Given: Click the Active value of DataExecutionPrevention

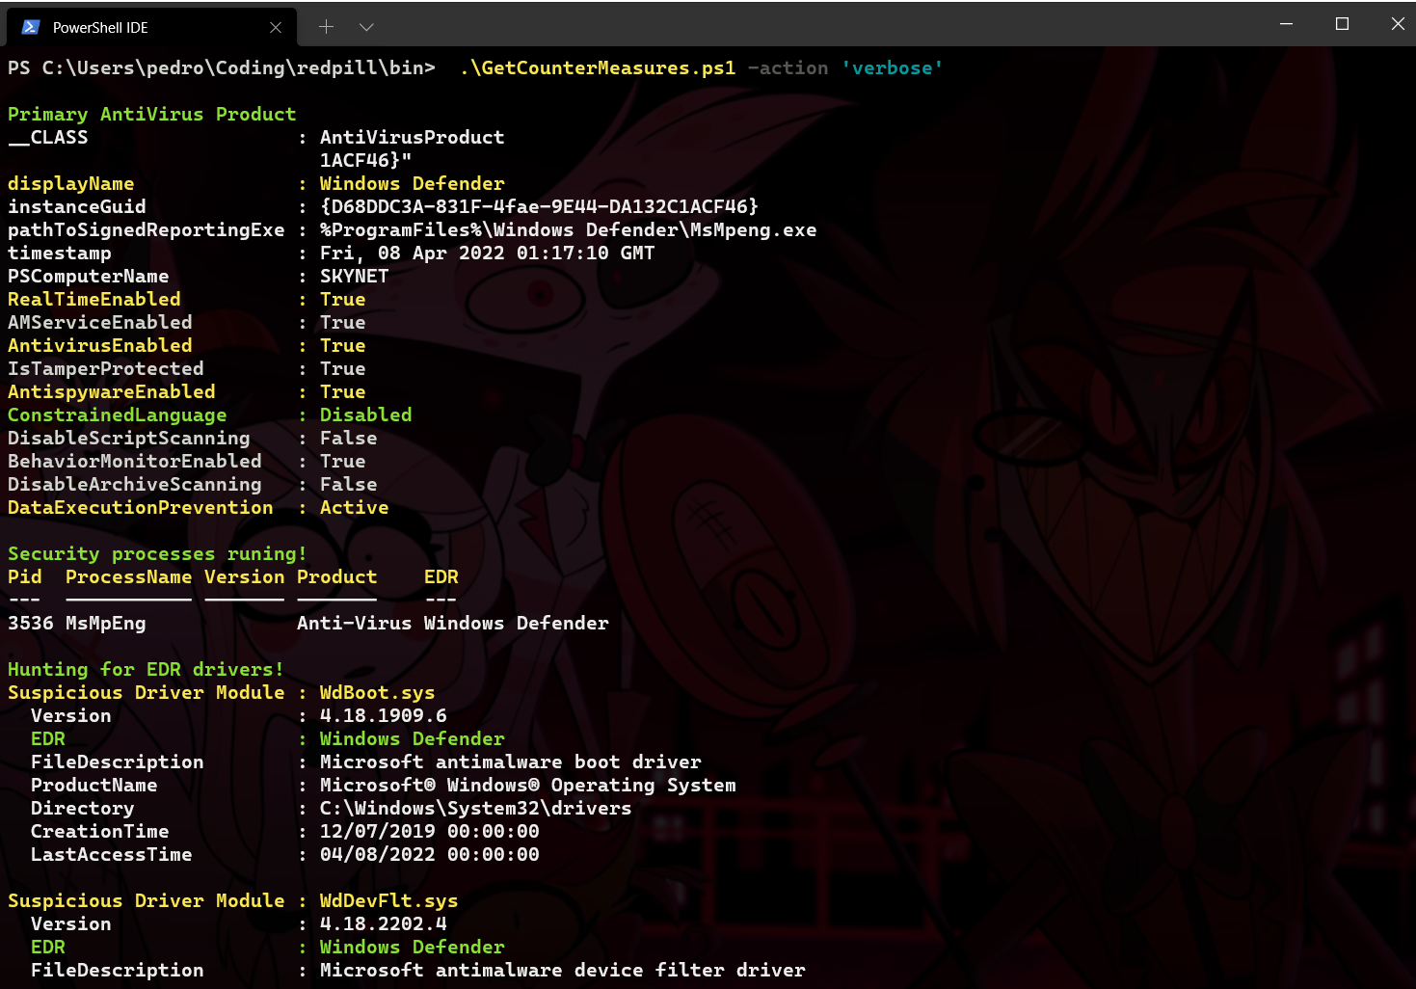Looking at the screenshot, I should 354,508.
